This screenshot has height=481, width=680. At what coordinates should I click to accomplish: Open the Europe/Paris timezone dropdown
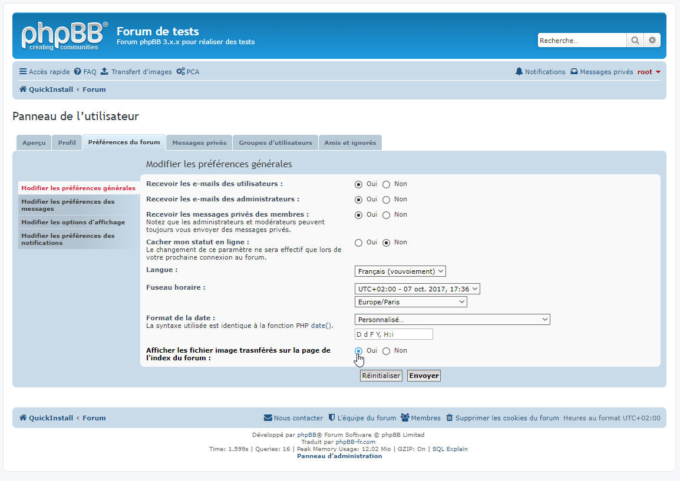pos(411,302)
